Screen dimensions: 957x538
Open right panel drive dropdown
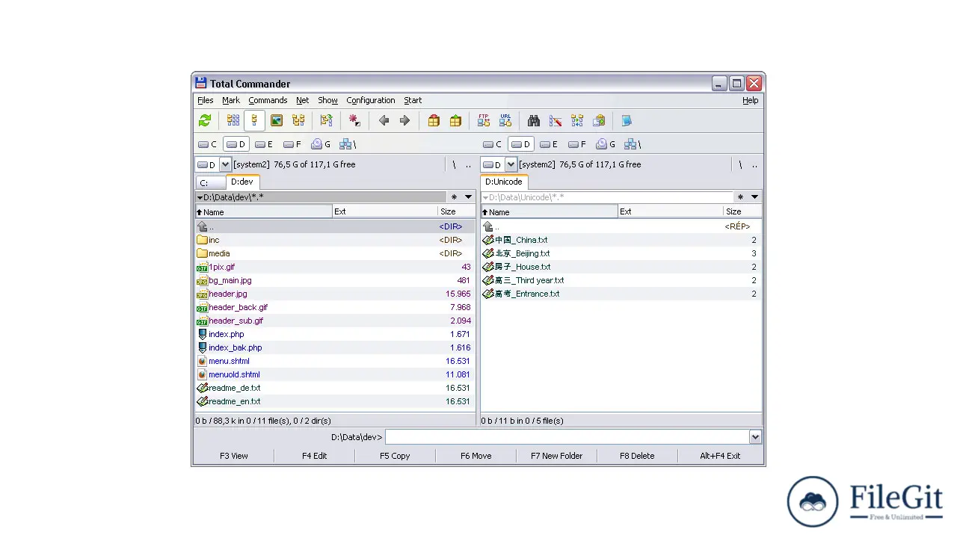pyautogui.click(x=511, y=164)
